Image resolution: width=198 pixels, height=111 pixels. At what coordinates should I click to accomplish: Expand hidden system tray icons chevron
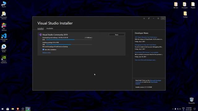tap(173, 109)
